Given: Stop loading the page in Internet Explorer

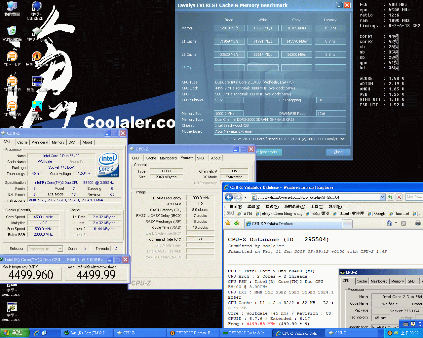Looking at the screenshot, I should click(x=399, y=197).
